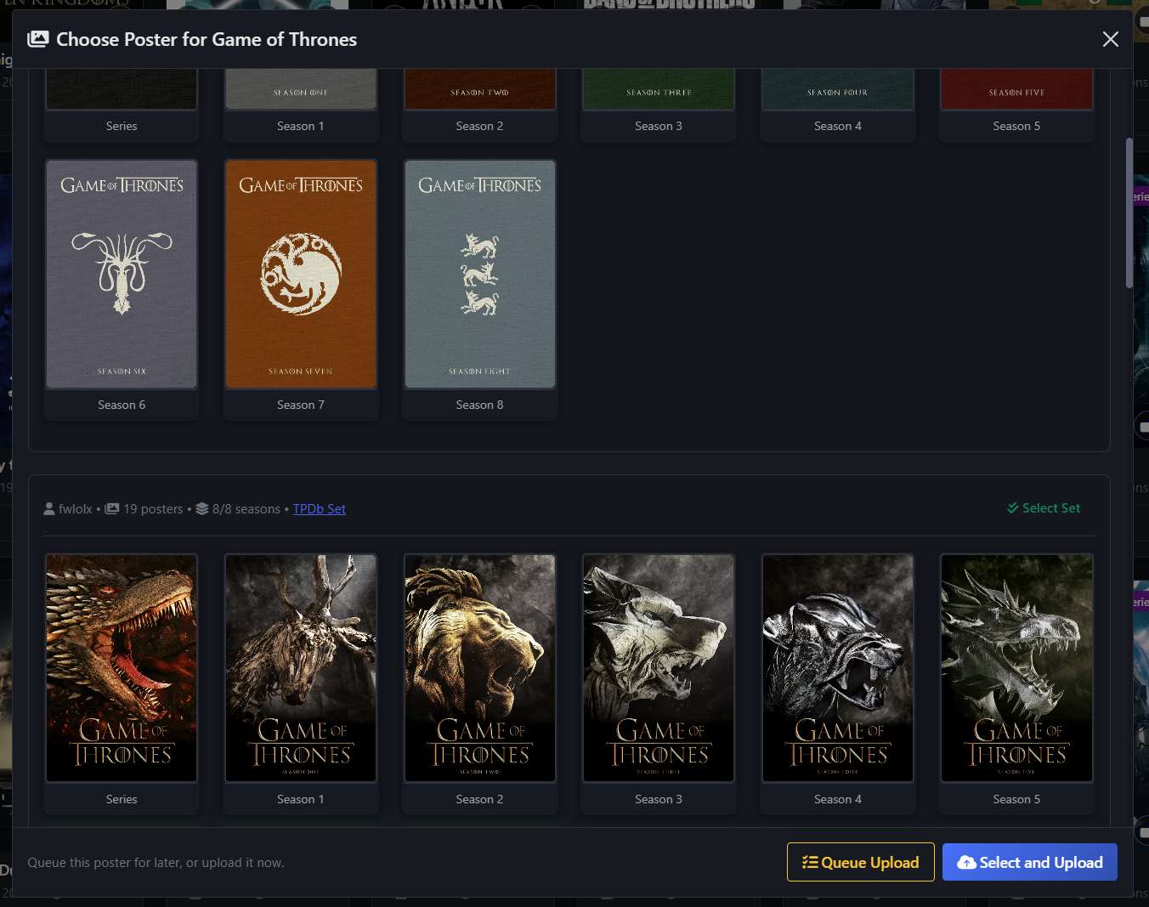
Task: Open the TPDb Set link
Action: [320, 509]
